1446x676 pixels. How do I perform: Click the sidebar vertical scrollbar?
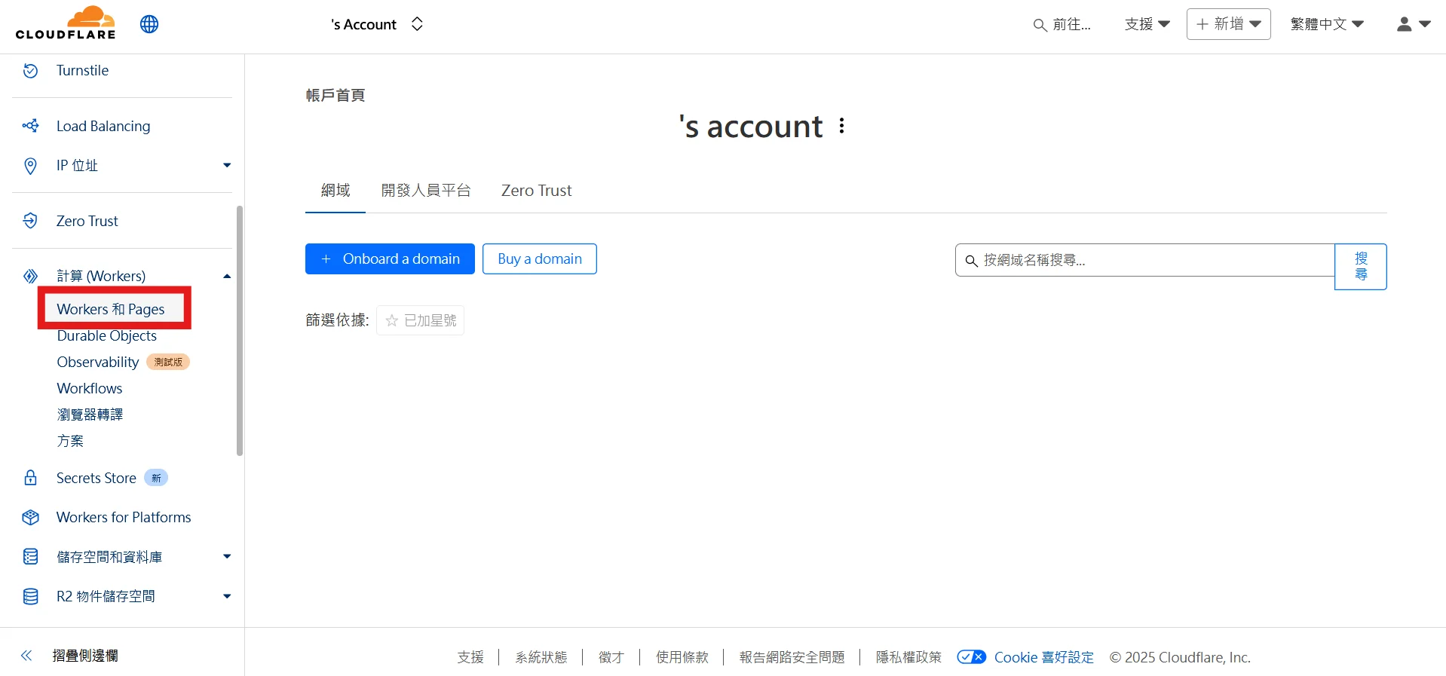240,332
